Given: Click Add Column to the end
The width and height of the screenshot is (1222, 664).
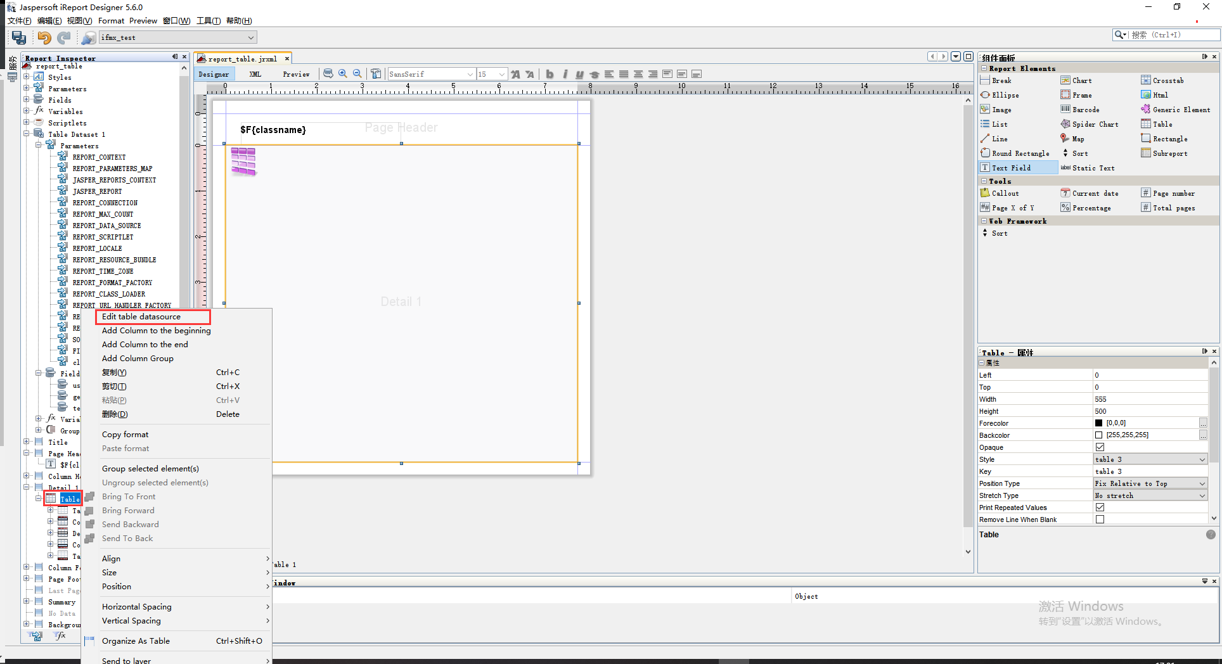Looking at the screenshot, I should [x=145, y=344].
